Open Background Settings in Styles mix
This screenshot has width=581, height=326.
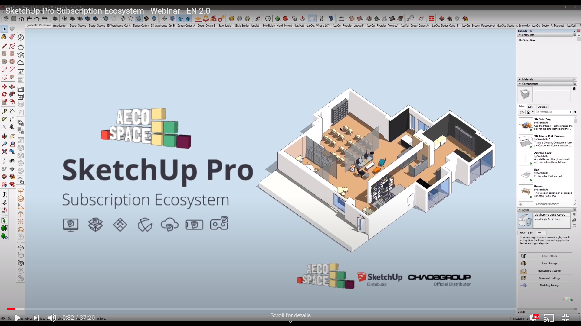coord(546,271)
